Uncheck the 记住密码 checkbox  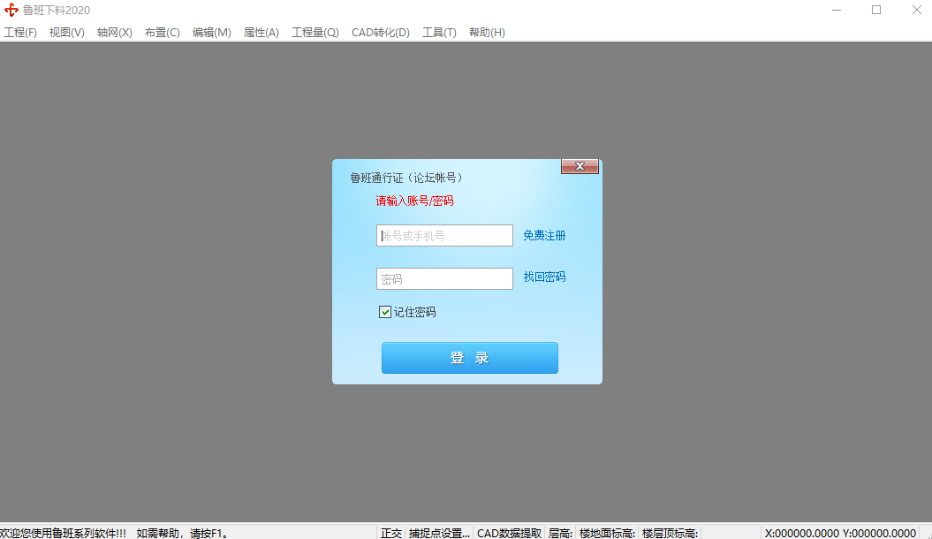384,312
